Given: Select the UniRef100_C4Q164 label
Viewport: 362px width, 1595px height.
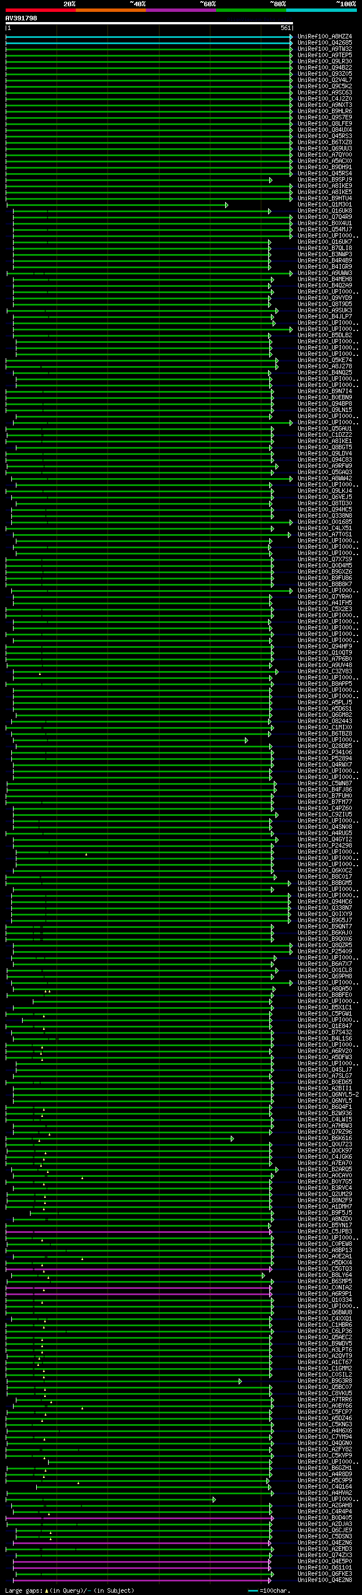Looking at the screenshot, I should tap(325, 1486).
